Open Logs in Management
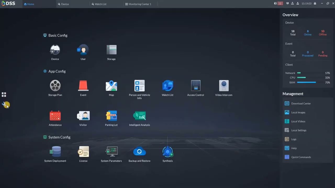 point(307,139)
